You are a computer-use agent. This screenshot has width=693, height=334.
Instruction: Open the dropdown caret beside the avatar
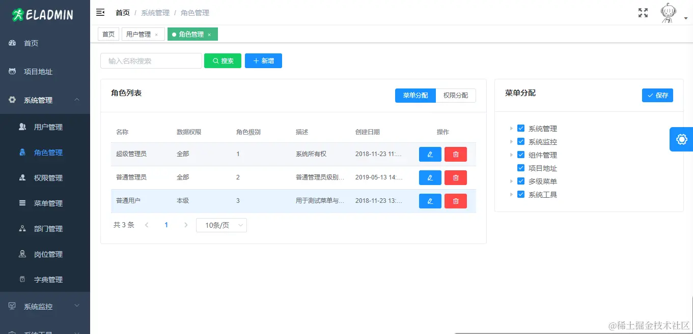pyautogui.click(x=686, y=18)
